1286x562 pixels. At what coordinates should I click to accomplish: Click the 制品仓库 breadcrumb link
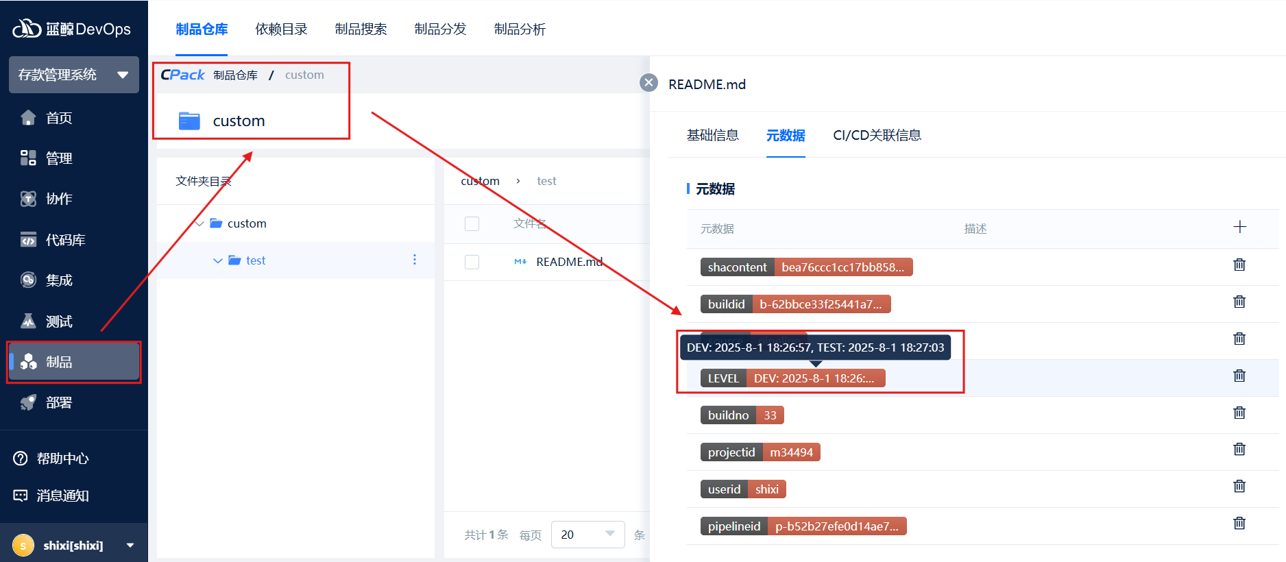[235, 75]
